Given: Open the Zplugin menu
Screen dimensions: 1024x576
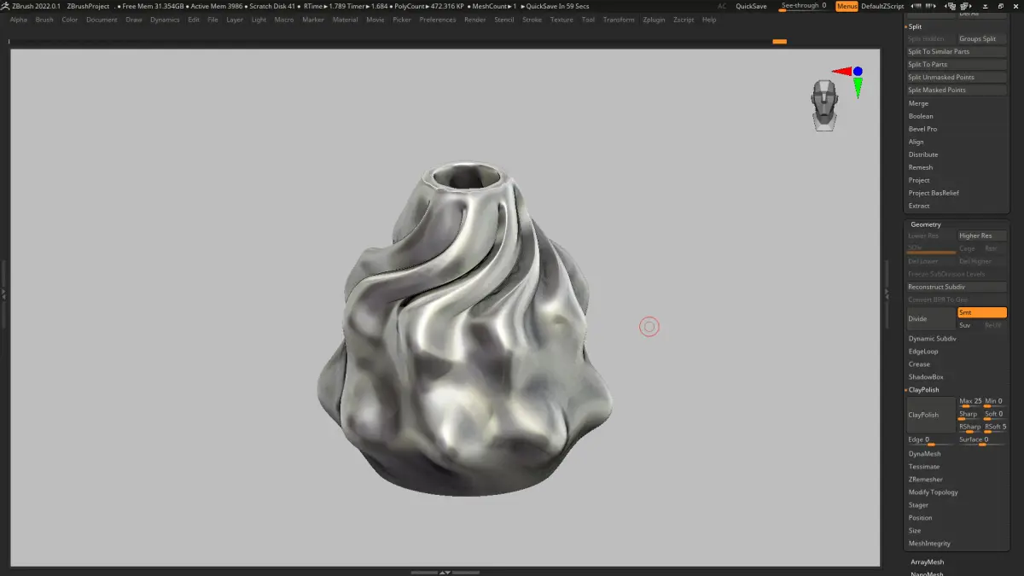Looking at the screenshot, I should (654, 20).
